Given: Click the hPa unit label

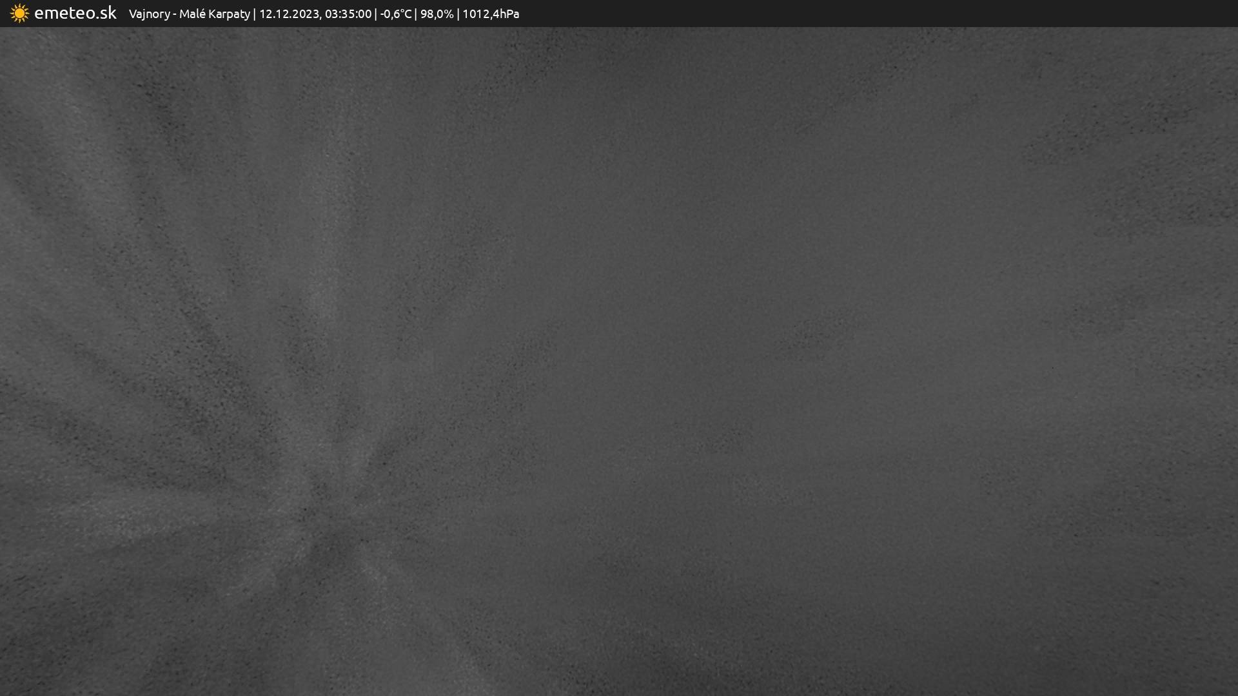Looking at the screenshot, I should click(509, 14).
